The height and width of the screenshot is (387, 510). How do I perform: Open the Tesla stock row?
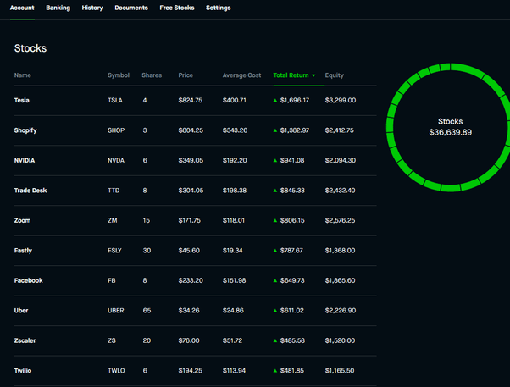[x=195, y=101]
